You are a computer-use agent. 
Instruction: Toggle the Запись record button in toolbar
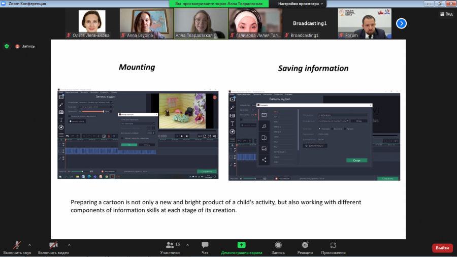pyautogui.click(x=278, y=248)
